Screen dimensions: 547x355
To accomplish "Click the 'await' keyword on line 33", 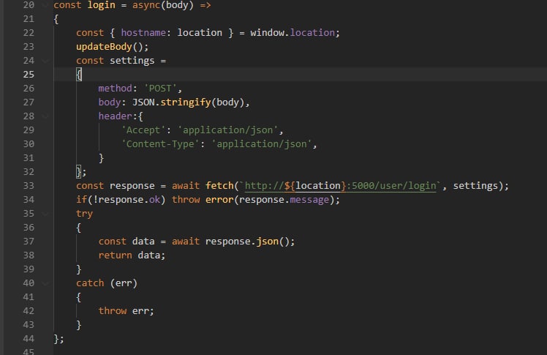I will click(186, 186).
